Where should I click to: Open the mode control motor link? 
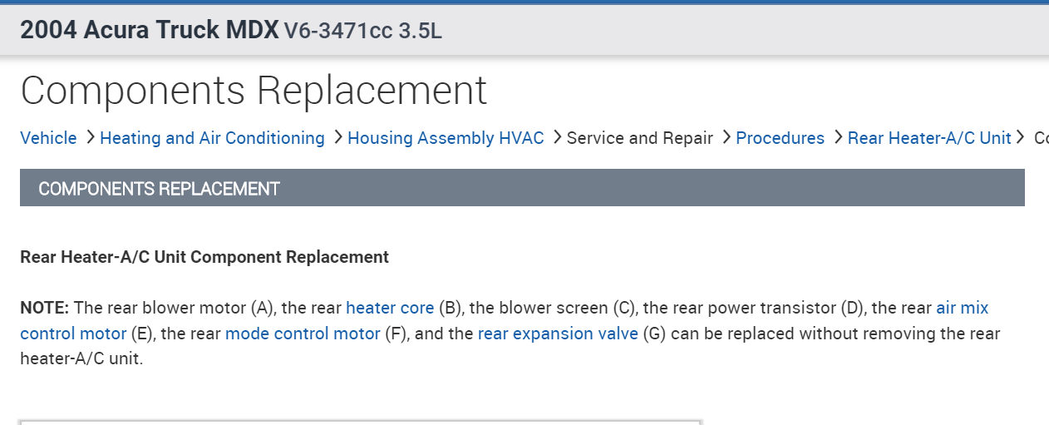[303, 334]
